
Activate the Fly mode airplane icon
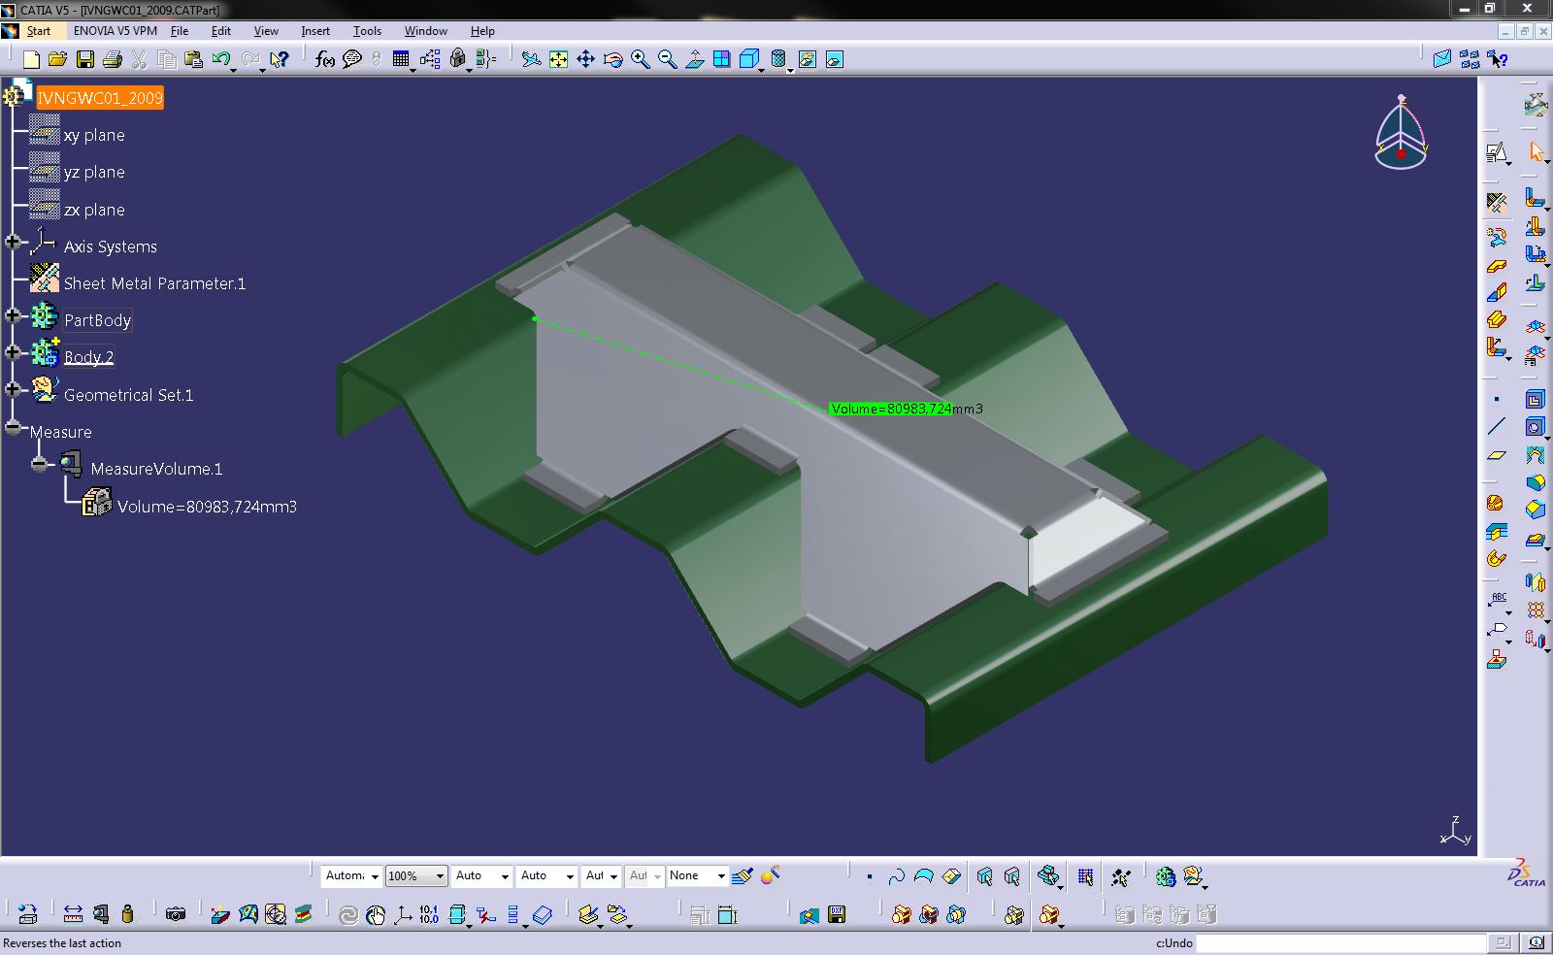tap(531, 59)
